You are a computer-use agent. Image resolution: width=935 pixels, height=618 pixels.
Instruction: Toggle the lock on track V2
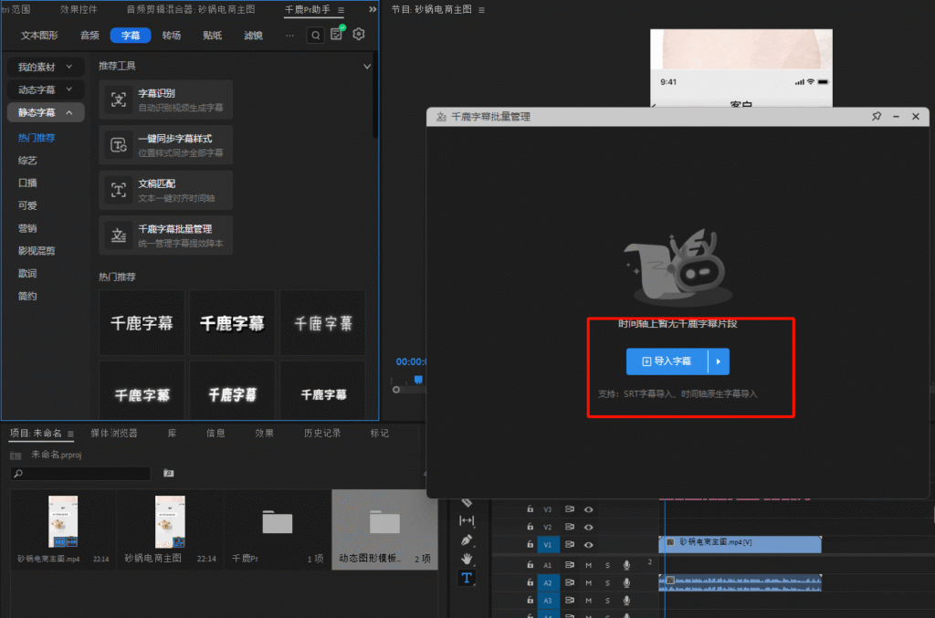(530, 528)
